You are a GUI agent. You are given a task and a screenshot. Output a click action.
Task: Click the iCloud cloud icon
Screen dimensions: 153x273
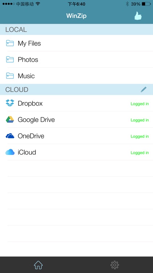point(10,152)
